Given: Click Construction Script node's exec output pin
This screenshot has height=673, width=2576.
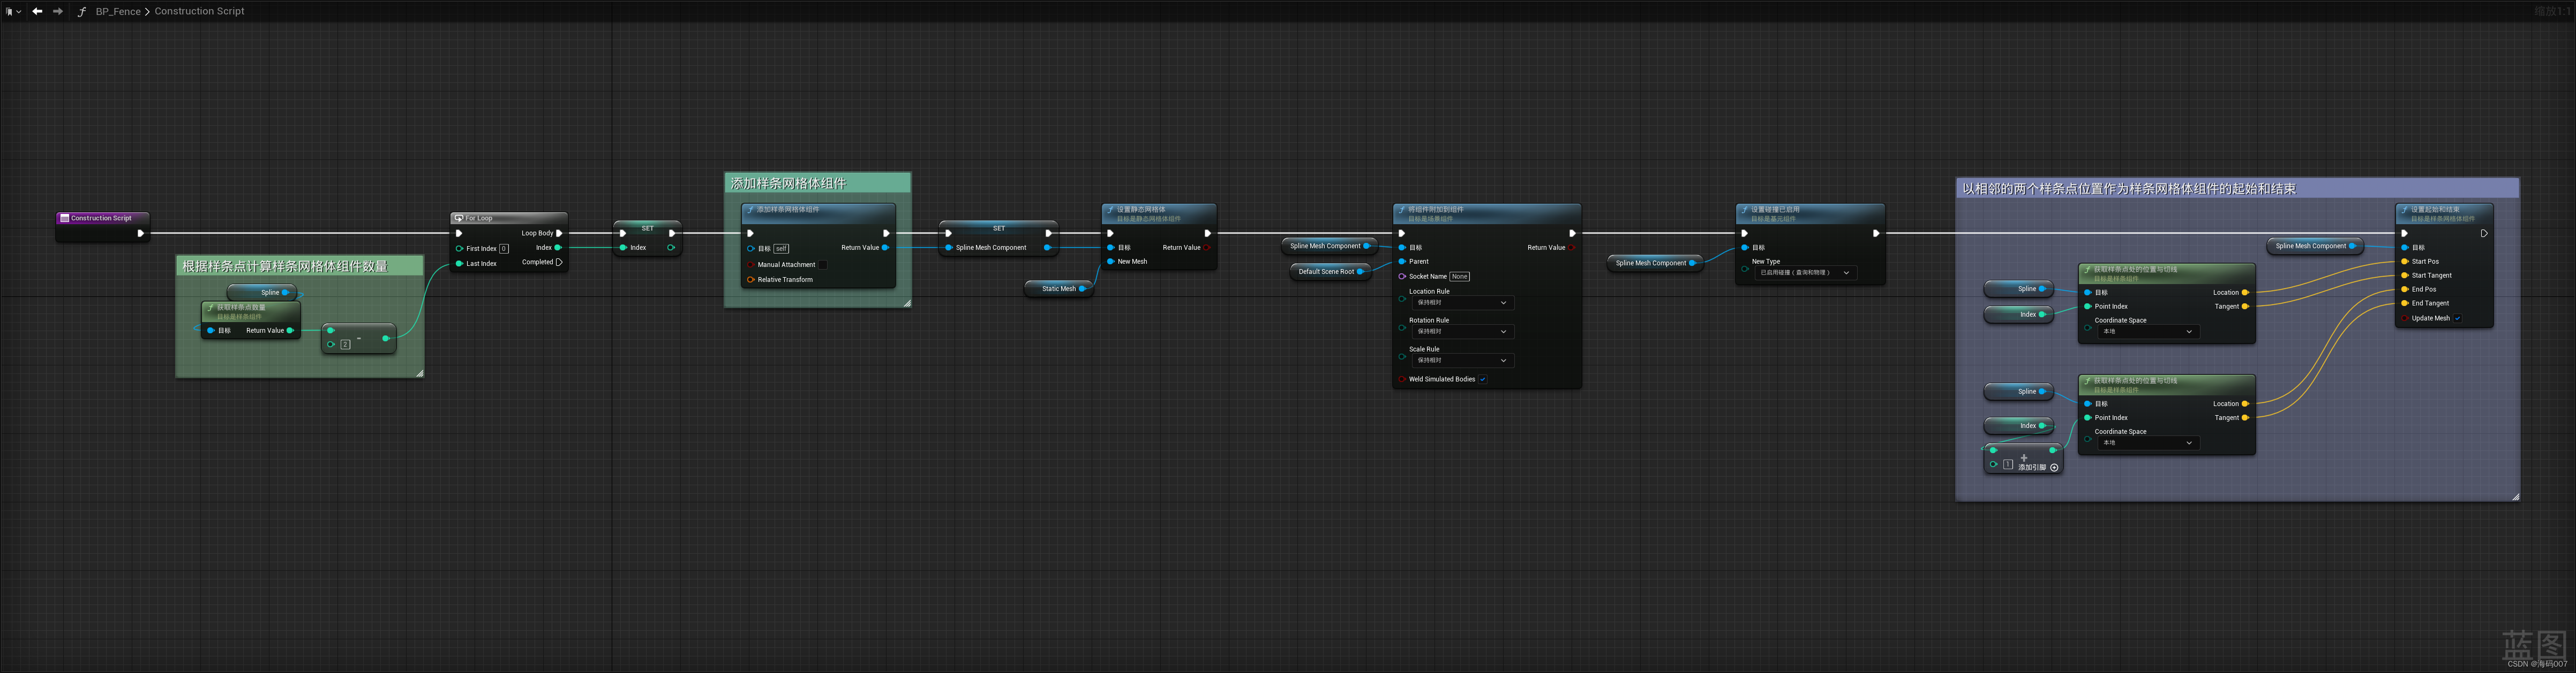Looking at the screenshot, I should tap(140, 234).
